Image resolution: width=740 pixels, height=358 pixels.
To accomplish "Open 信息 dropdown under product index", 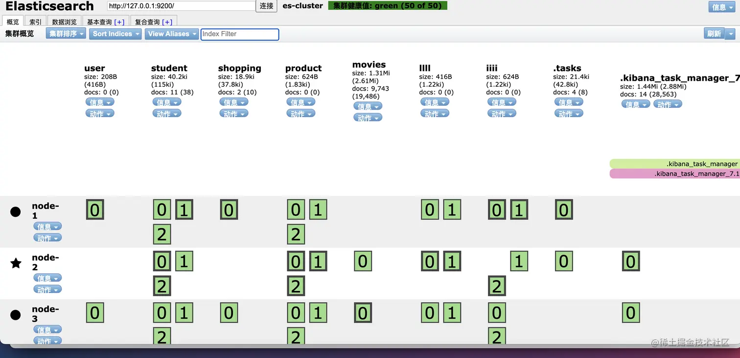I will pos(301,102).
